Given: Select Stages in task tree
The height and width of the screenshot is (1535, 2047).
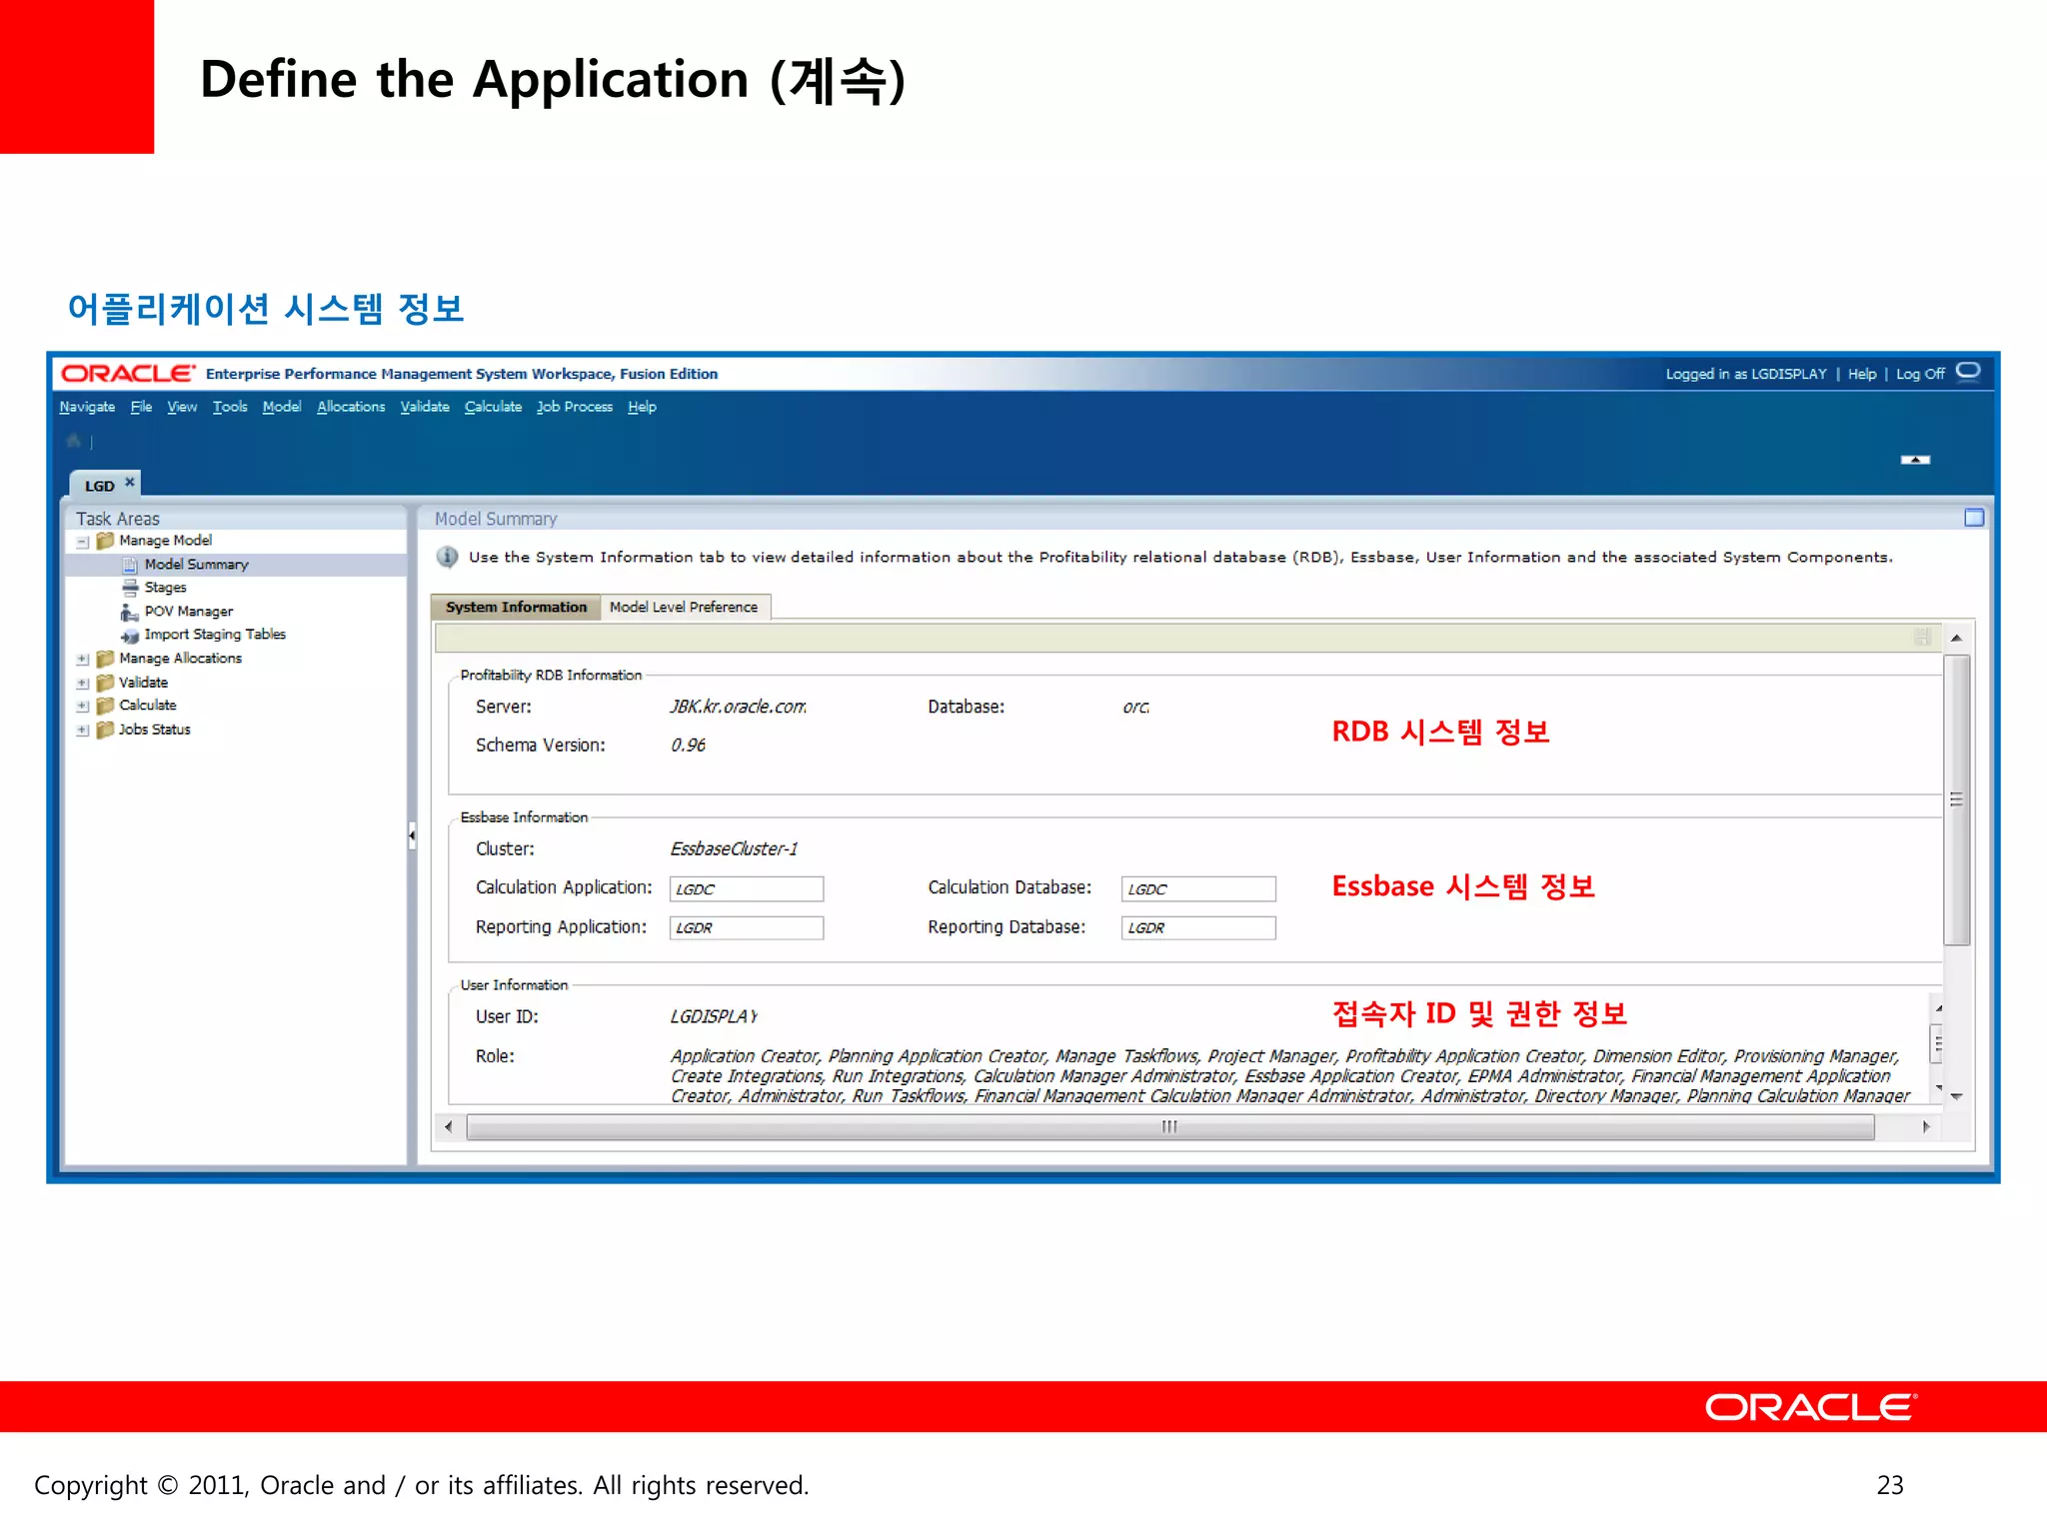Looking at the screenshot, I should (166, 588).
